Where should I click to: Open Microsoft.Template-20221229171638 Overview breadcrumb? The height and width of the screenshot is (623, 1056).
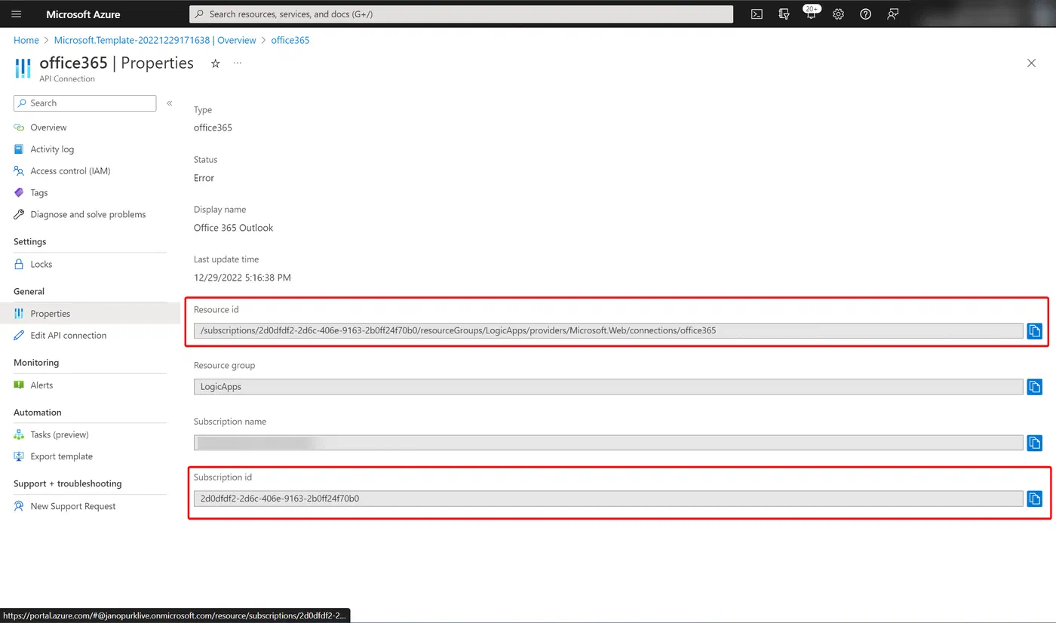pyautogui.click(x=155, y=40)
